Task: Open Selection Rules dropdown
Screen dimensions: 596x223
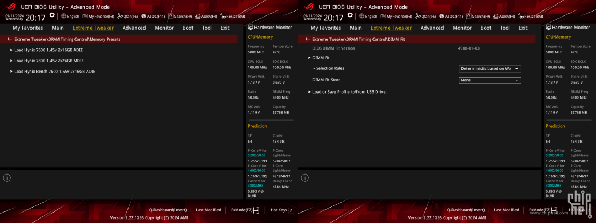Action: (489, 69)
